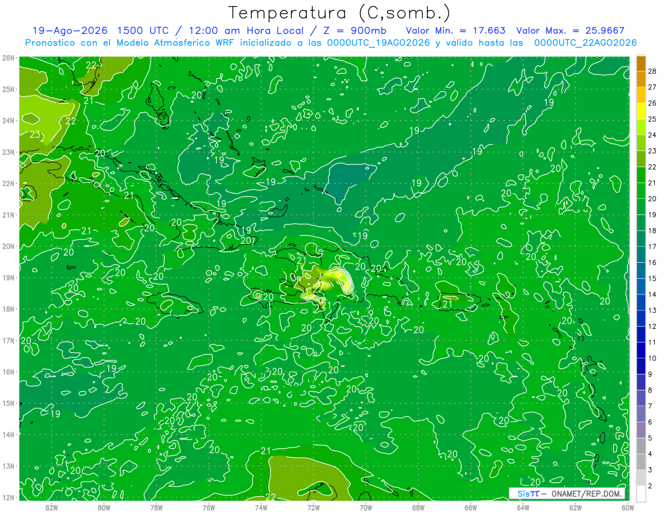Click the legend scale value 28

coord(653,71)
